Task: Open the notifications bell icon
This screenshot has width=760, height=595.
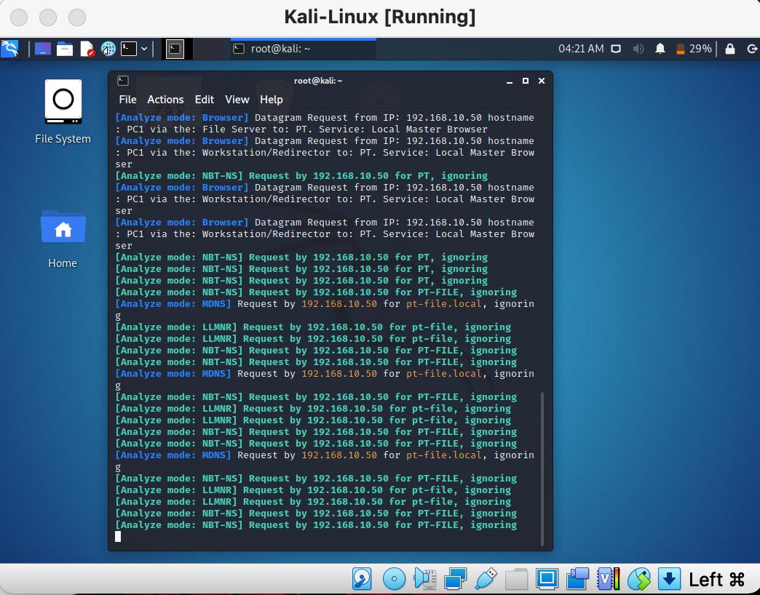Action: pyautogui.click(x=660, y=49)
